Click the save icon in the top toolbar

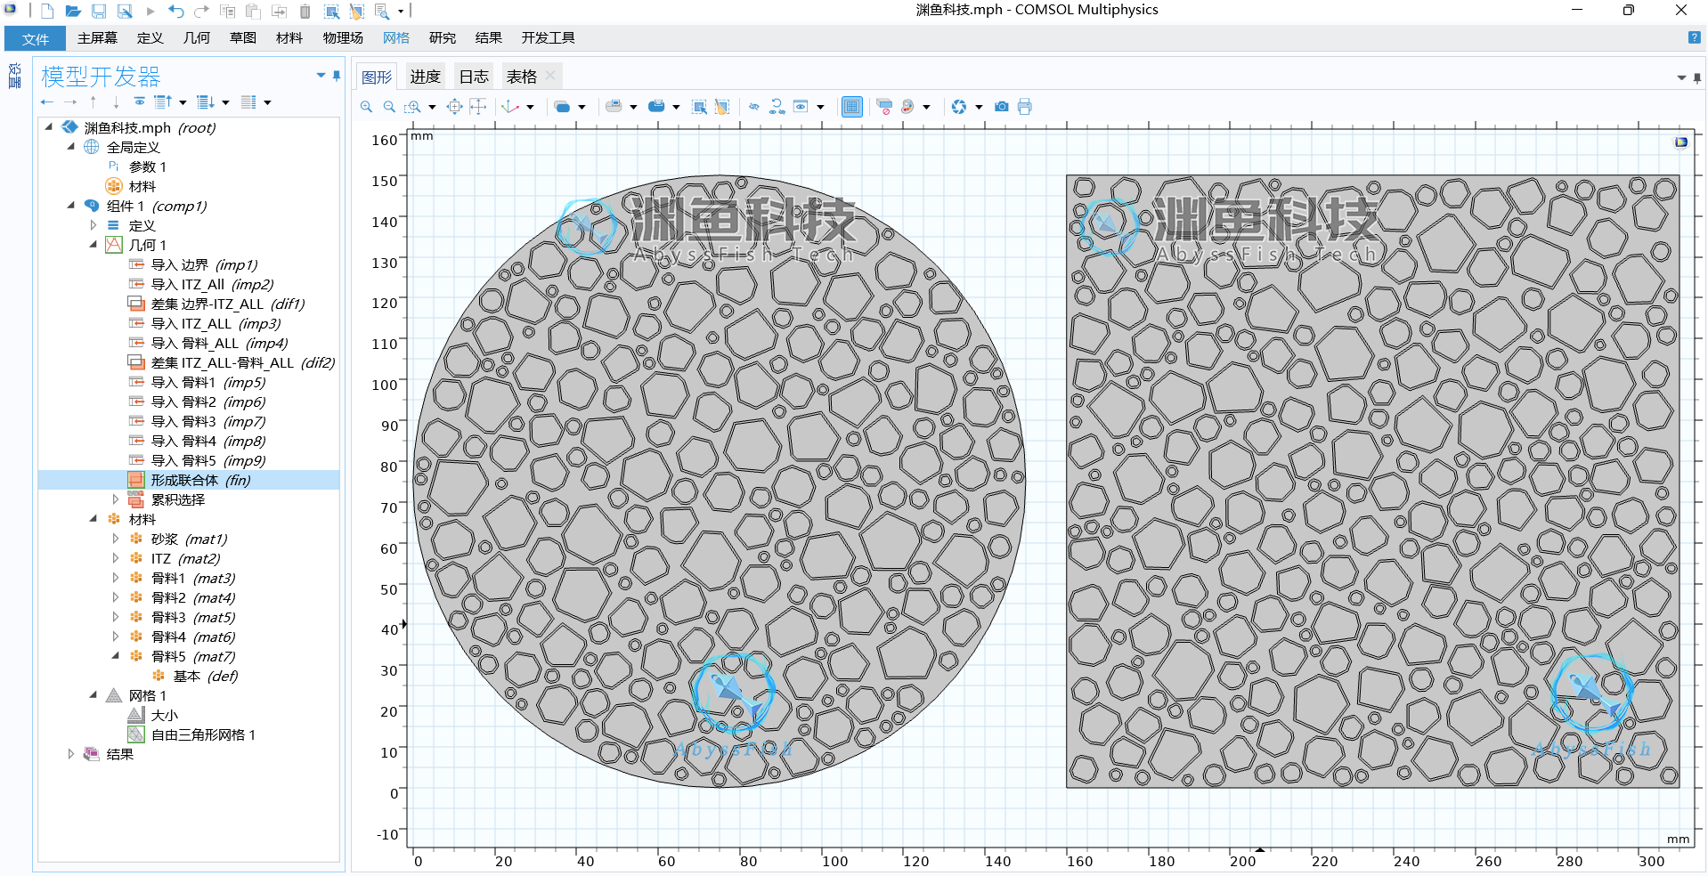point(99,11)
